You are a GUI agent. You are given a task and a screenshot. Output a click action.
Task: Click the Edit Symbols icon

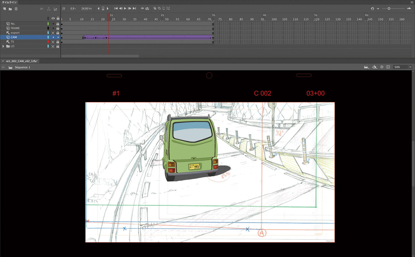(374, 67)
